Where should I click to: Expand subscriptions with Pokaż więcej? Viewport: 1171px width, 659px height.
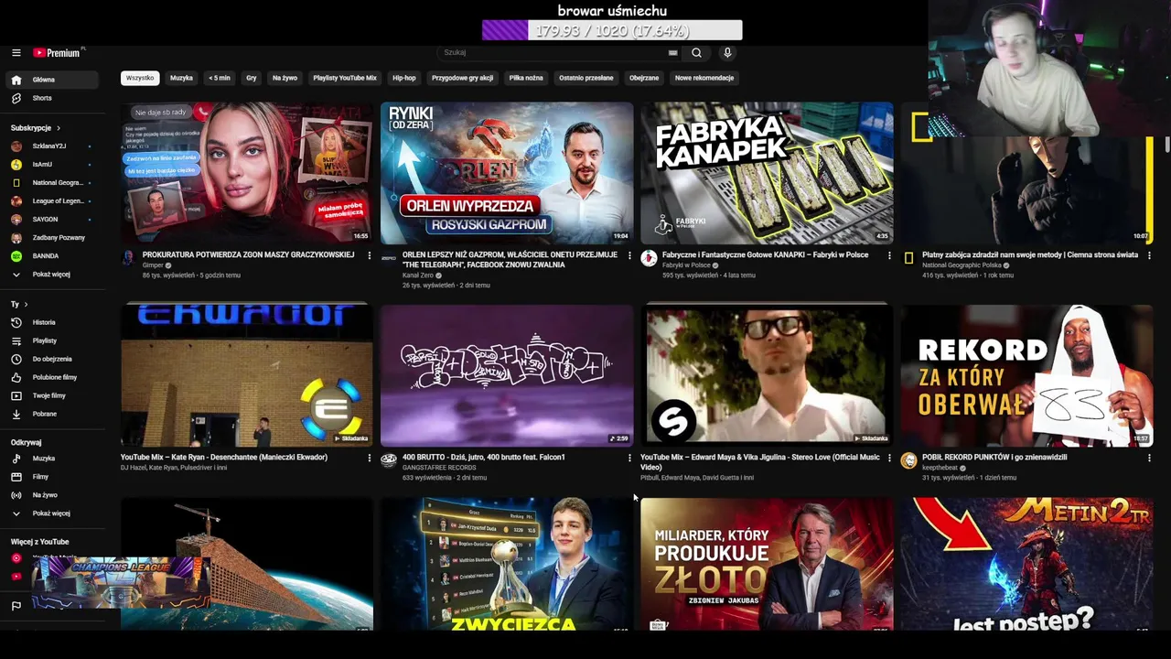pyautogui.click(x=53, y=275)
